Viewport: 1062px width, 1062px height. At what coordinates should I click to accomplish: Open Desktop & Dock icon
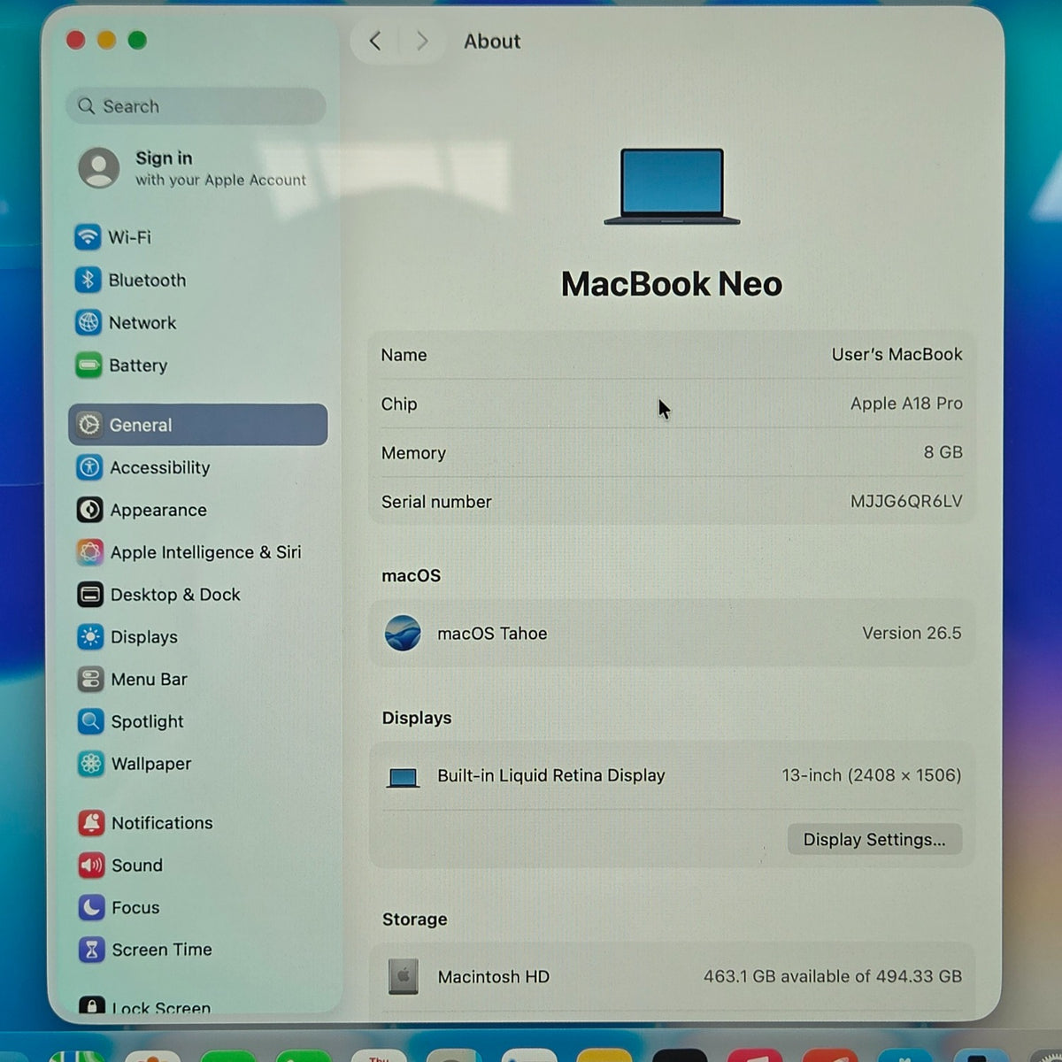[90, 595]
